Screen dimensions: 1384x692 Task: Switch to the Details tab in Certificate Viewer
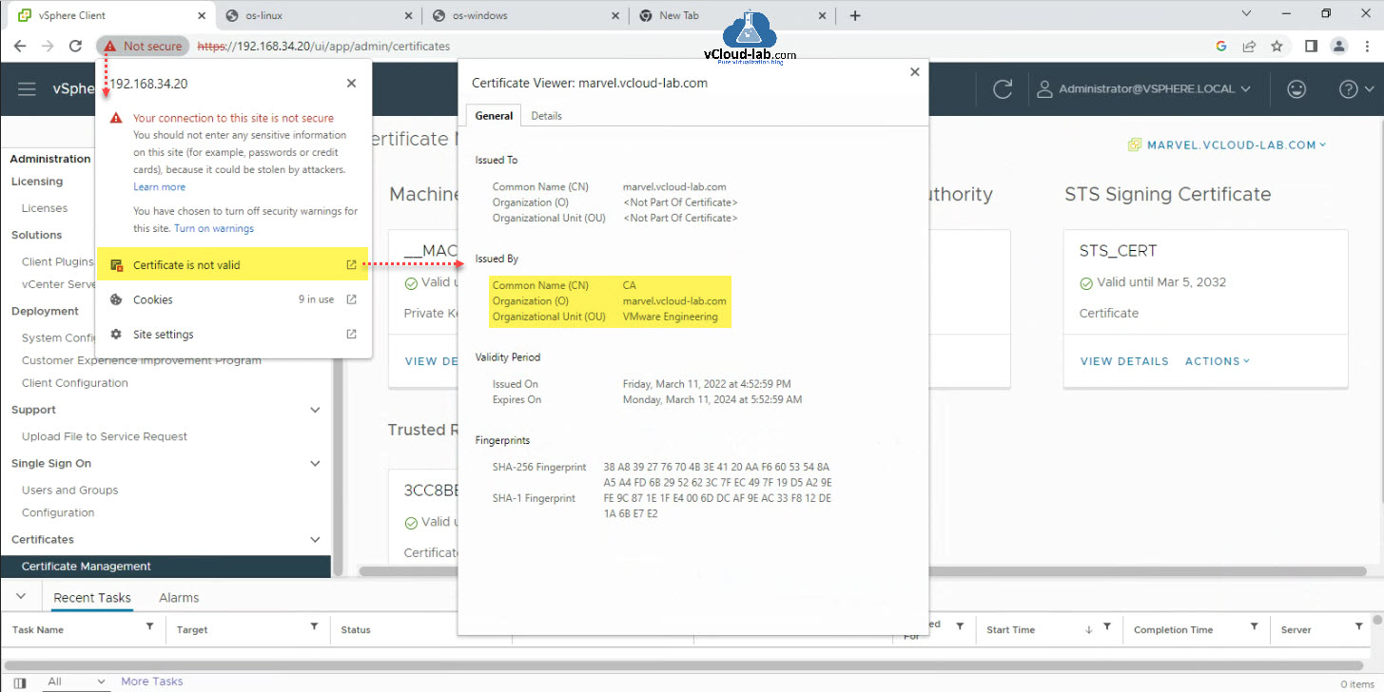point(546,116)
